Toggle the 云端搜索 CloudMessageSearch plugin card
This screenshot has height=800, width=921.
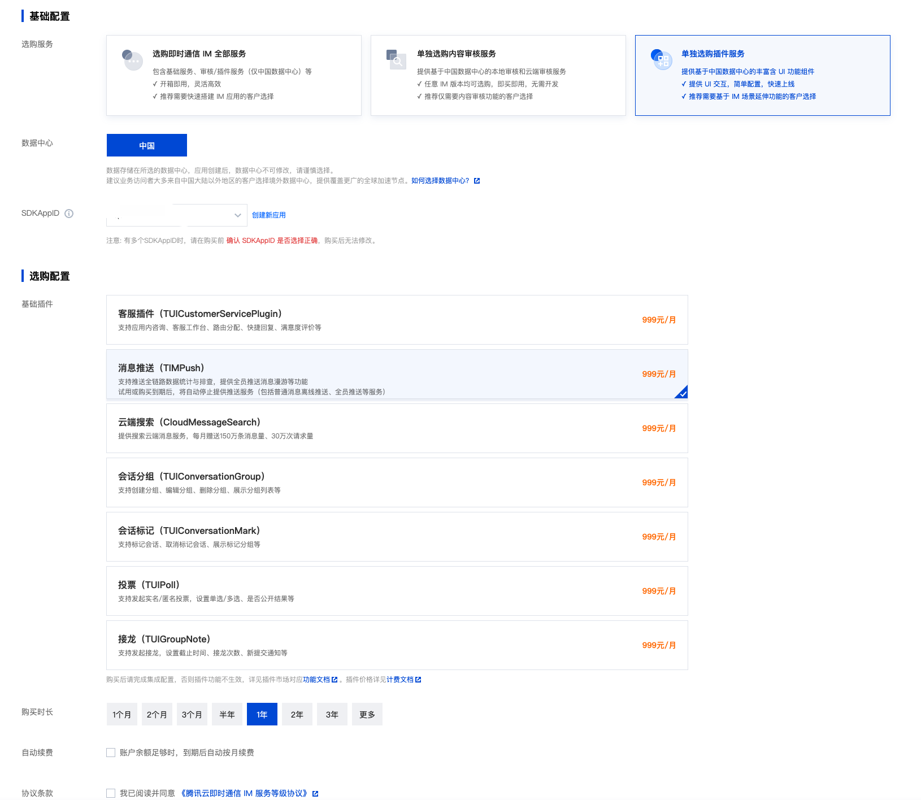397,428
